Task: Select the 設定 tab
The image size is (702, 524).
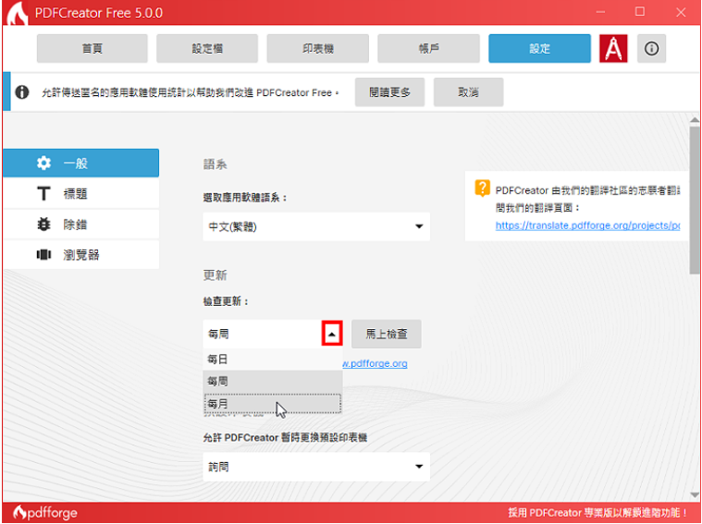Action: click(539, 48)
